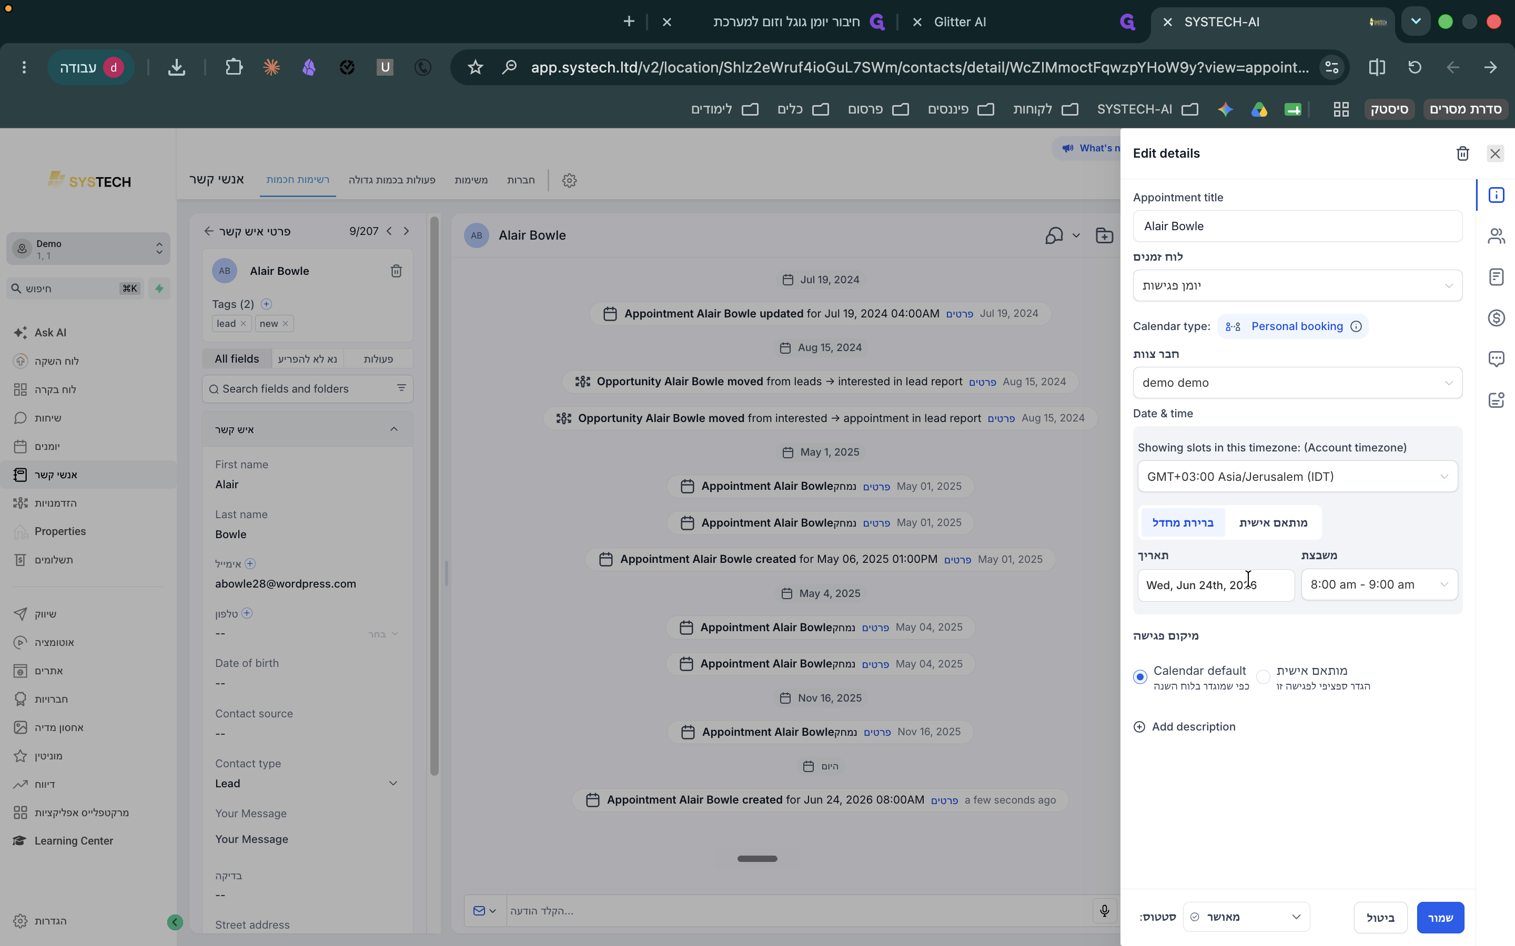The height and width of the screenshot is (946, 1515).
Task: Remove the new tag
Action: click(286, 323)
